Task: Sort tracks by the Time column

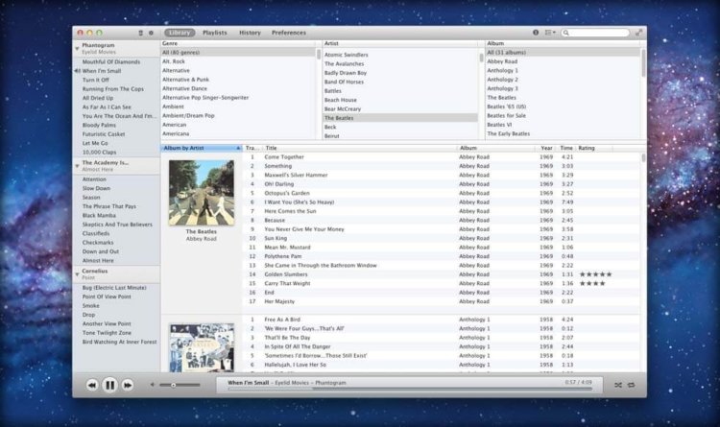Action: (566, 148)
